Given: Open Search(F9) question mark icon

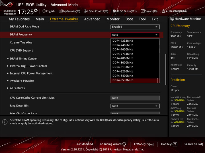Looking at the screenshot, I should (143, 11).
